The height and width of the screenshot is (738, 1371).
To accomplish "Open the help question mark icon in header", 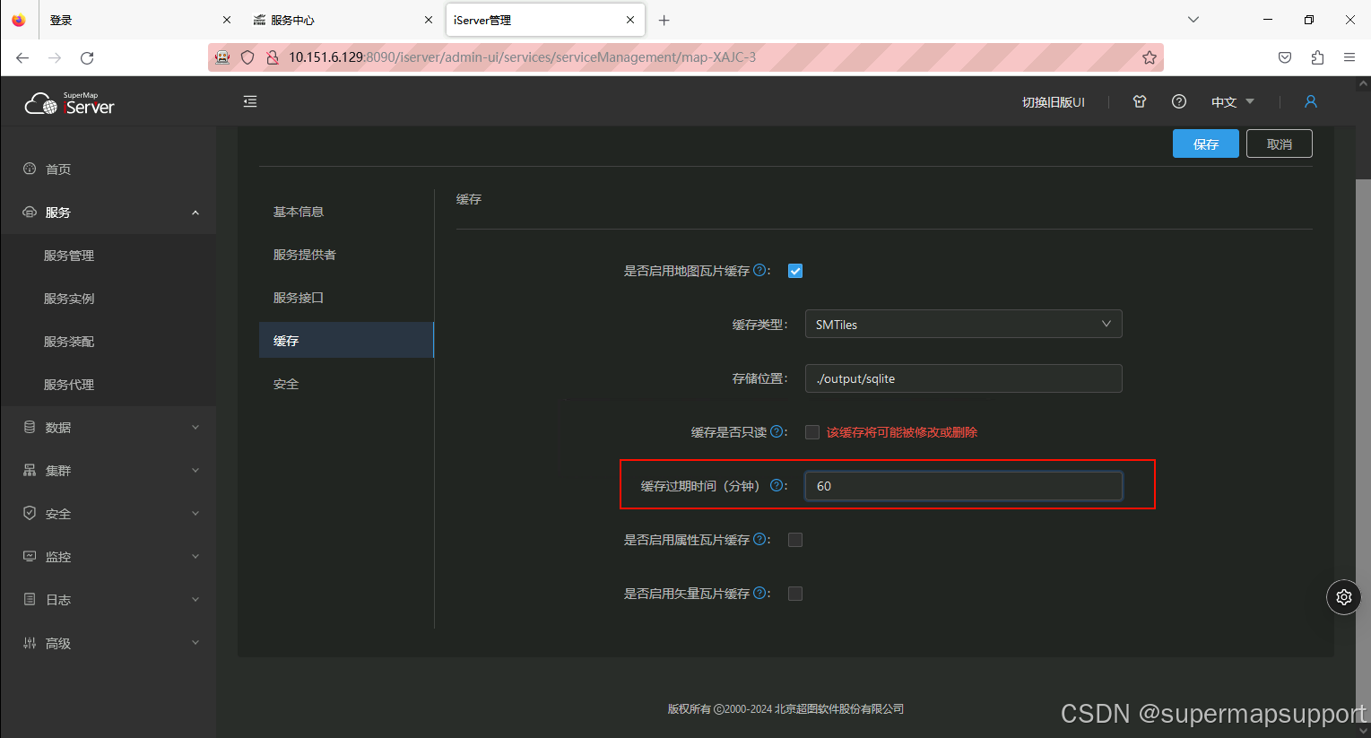I will [1179, 102].
